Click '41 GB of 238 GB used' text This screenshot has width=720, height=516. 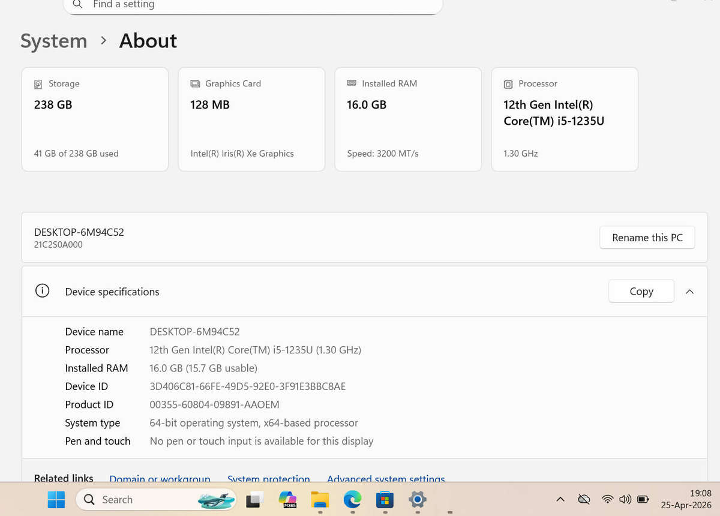click(76, 154)
